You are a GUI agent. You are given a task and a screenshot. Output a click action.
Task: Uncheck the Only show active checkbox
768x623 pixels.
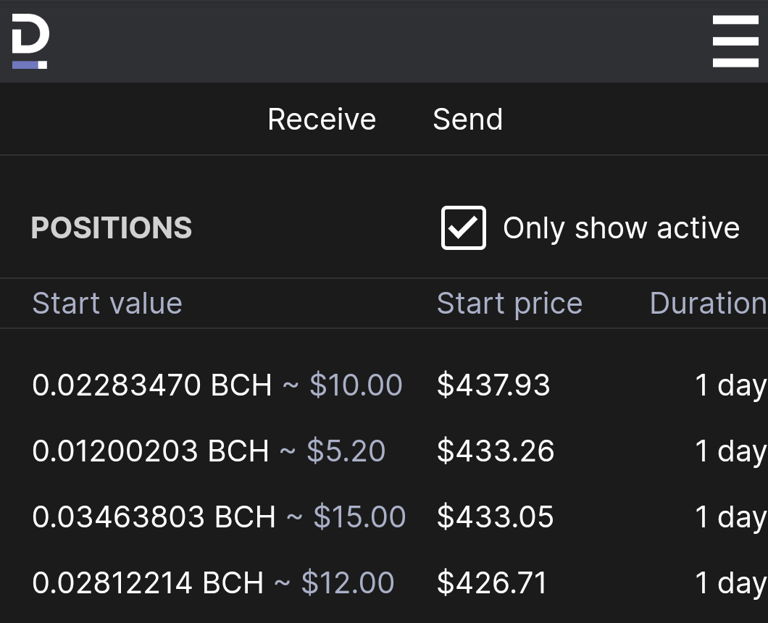pyautogui.click(x=464, y=227)
